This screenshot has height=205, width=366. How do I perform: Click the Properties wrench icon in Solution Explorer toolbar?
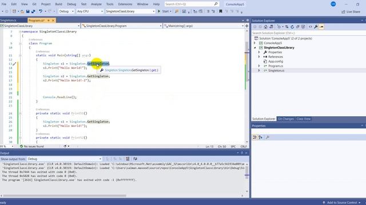pos(316,27)
